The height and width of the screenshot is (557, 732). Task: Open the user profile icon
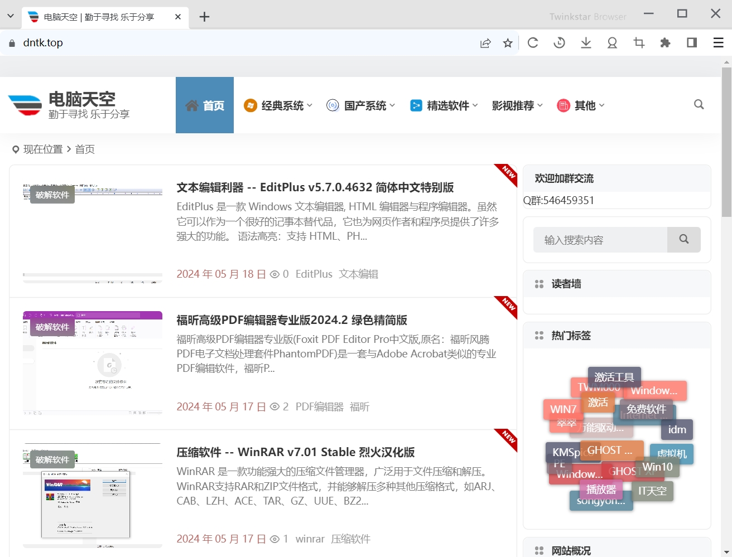612,43
